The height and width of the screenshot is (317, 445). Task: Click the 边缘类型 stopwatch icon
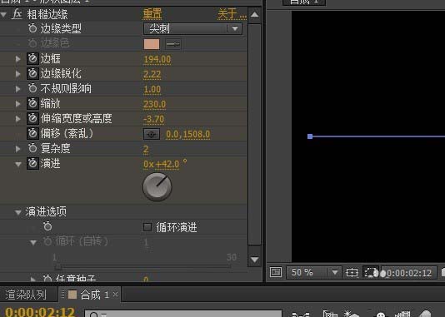[32, 28]
